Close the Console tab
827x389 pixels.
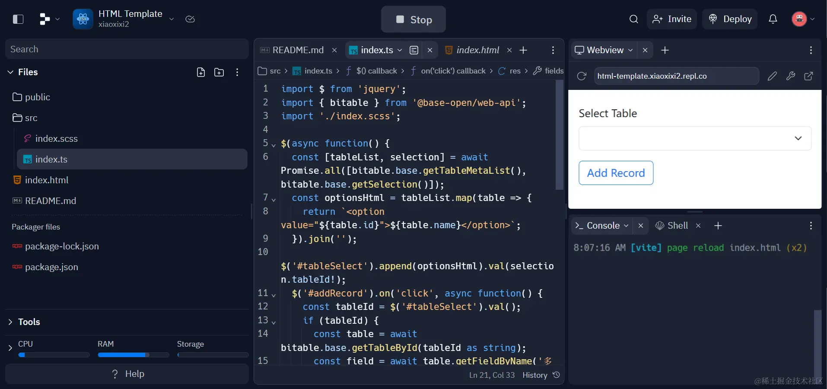(641, 226)
